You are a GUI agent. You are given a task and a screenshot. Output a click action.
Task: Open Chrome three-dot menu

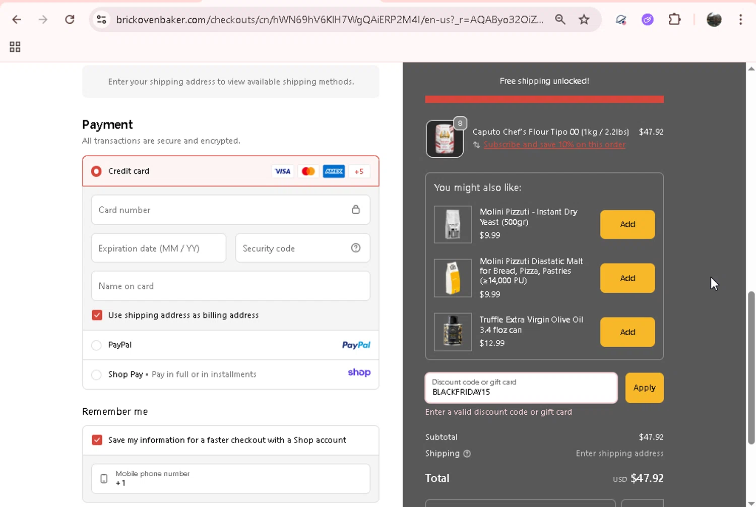(740, 20)
